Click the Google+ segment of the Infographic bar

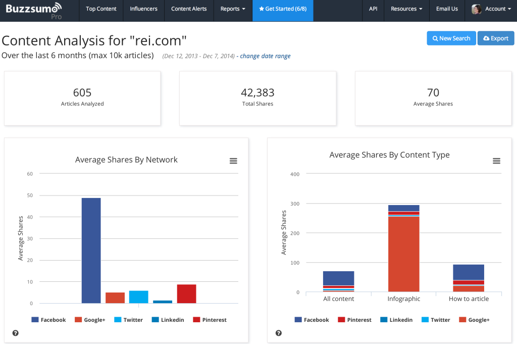403,254
